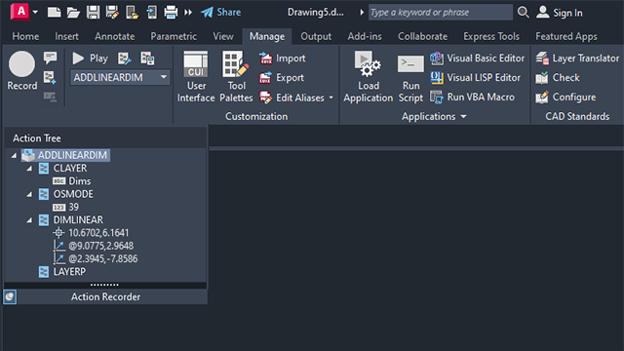Open the CUI User Interface editor

(196, 77)
